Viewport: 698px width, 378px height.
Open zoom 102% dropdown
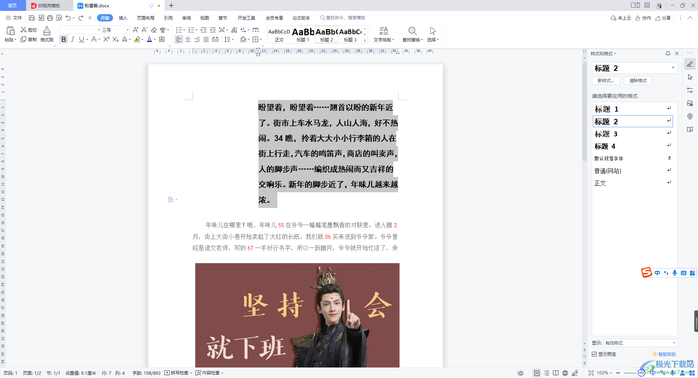[605, 373]
